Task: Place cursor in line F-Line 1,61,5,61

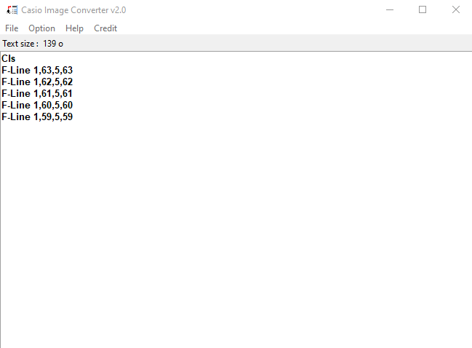Action: 37,93
